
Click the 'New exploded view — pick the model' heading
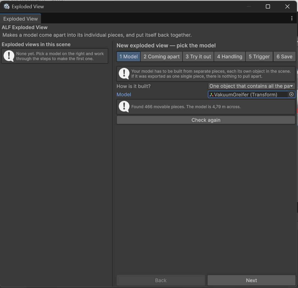166,46
